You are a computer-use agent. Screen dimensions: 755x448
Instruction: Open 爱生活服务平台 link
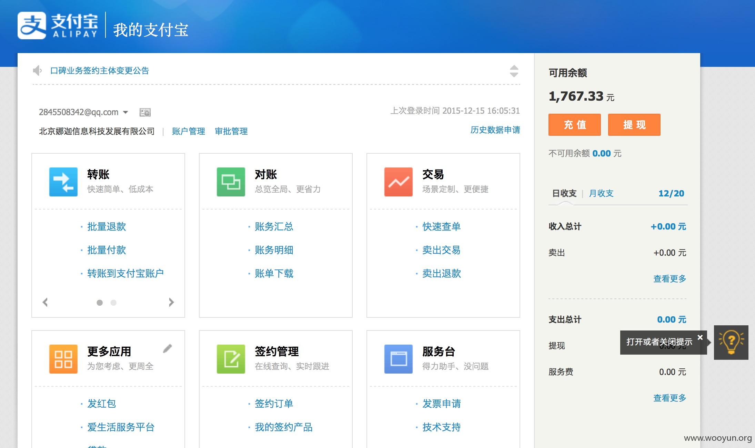point(121,427)
